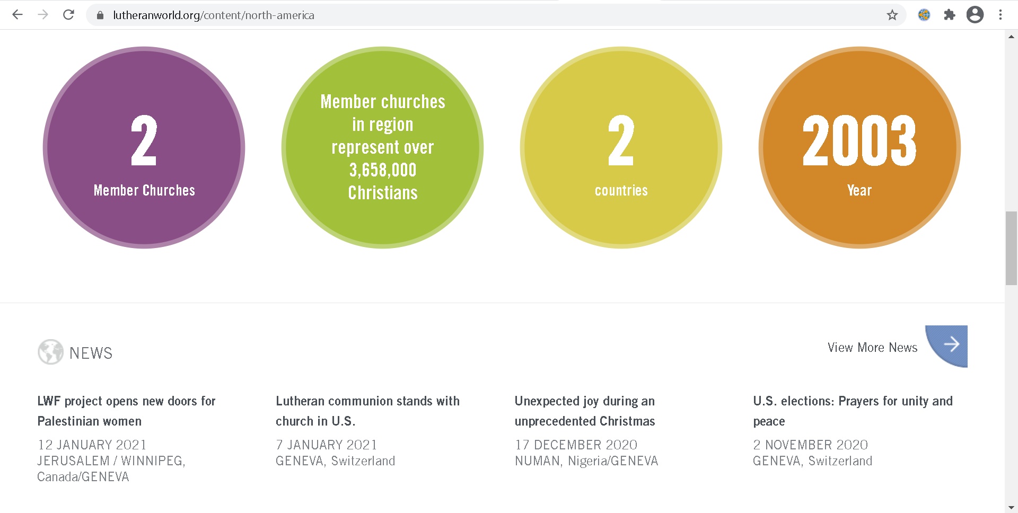
Task: Open the globe-shaped extension icon
Action: tap(924, 15)
